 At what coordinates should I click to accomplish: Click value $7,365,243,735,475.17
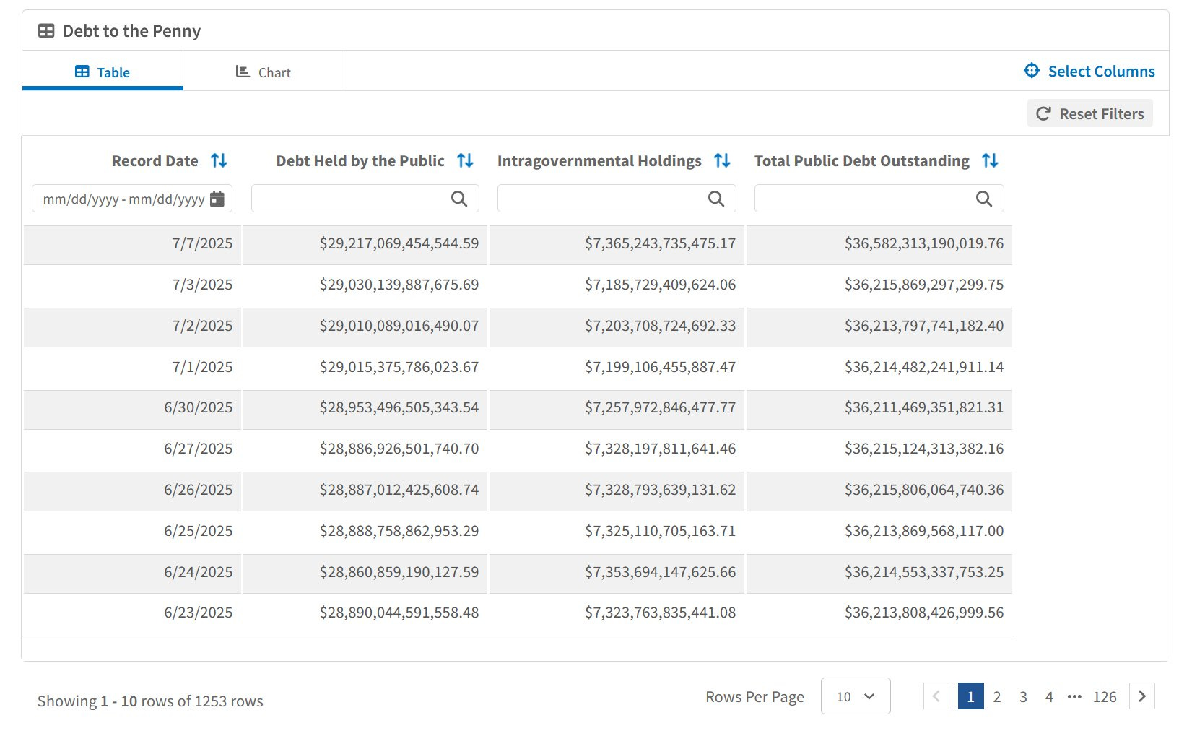660,243
